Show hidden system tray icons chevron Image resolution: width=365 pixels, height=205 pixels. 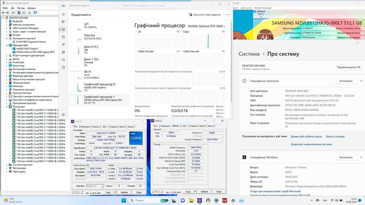point(311,200)
